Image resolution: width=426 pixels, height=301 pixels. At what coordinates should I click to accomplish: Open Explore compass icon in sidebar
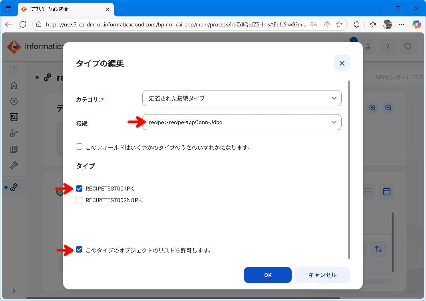(14, 101)
